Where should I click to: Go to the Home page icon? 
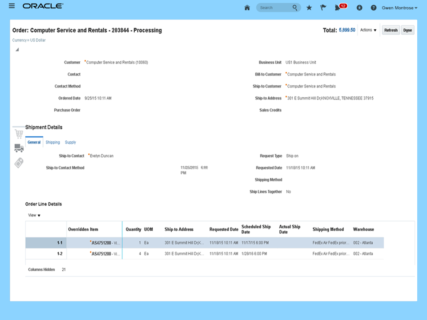coord(247,8)
